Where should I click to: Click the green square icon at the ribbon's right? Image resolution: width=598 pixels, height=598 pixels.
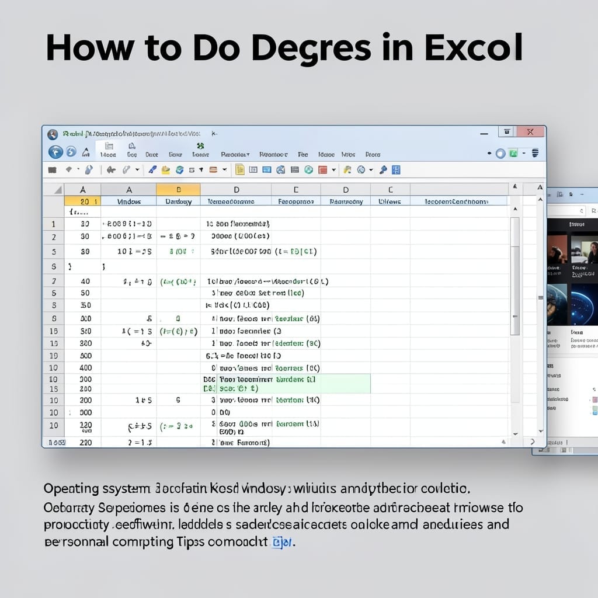coord(513,154)
